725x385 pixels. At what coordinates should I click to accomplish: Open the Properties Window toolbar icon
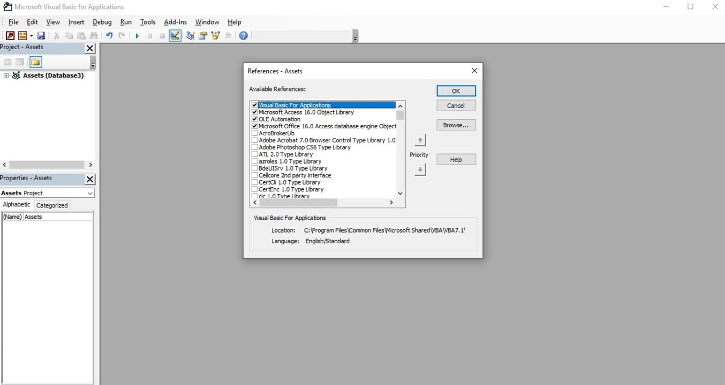coord(203,36)
